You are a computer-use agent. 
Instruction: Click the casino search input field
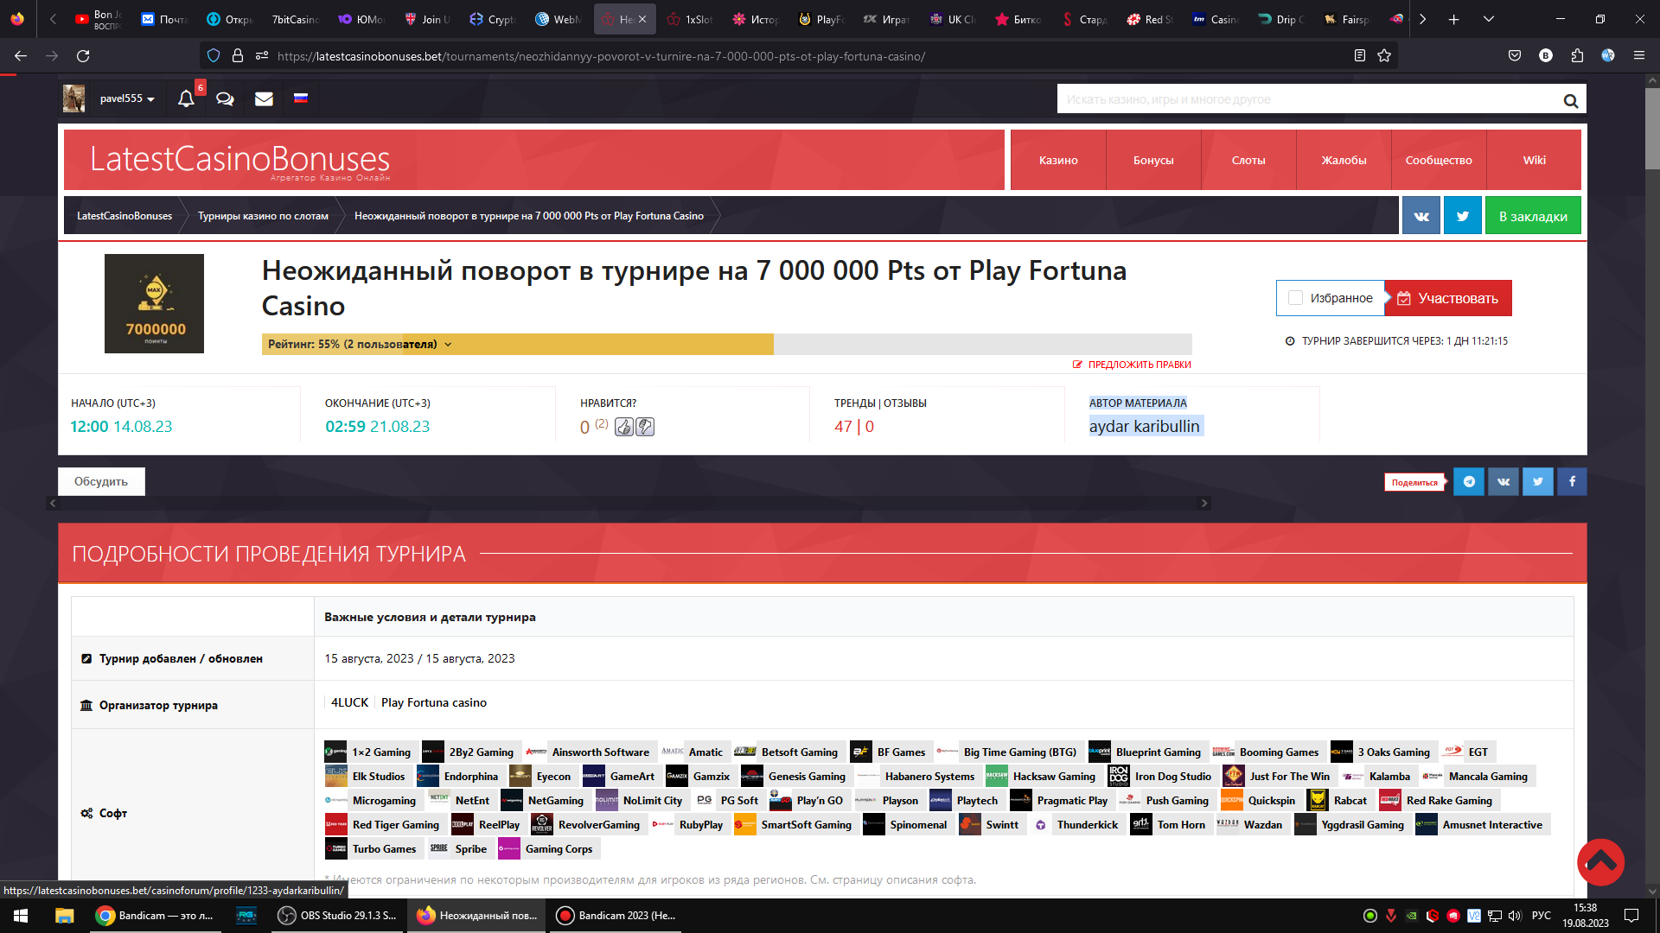[1306, 99]
